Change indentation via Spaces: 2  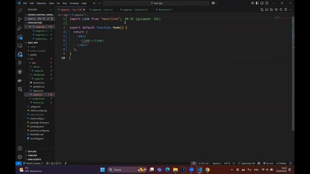click(x=217, y=163)
